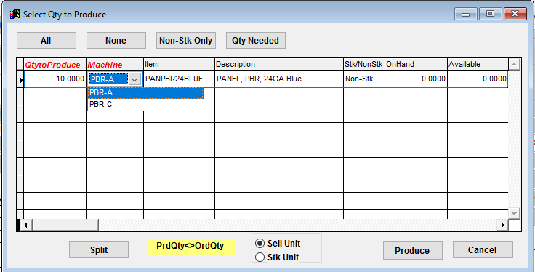
Task: Click the horizontal scrollbar right arrow
Action: (502, 225)
